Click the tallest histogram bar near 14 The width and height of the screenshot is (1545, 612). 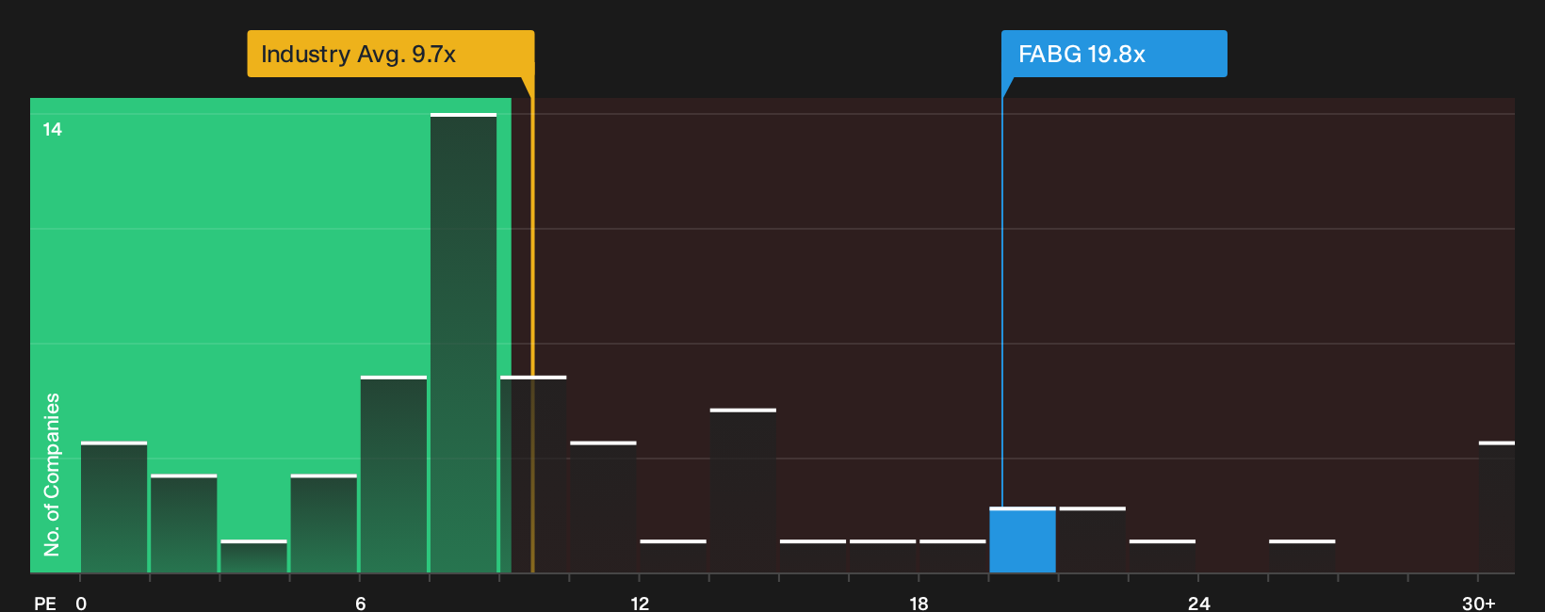[463, 343]
